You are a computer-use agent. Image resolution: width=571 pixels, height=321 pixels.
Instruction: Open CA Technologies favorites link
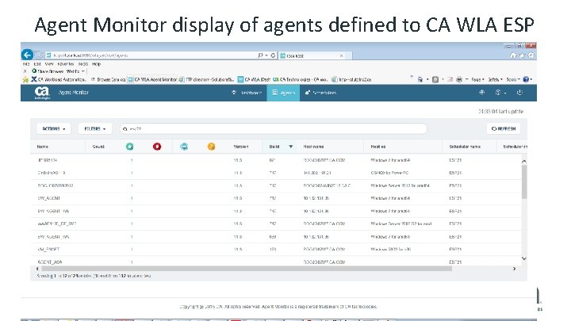tap(301, 79)
